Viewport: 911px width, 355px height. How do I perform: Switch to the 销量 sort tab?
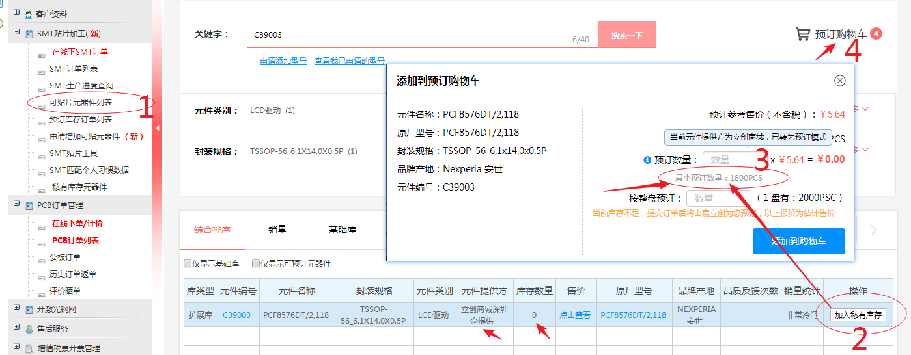coord(277,230)
